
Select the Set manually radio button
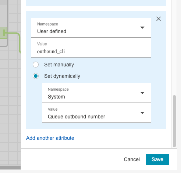[x=36, y=65]
